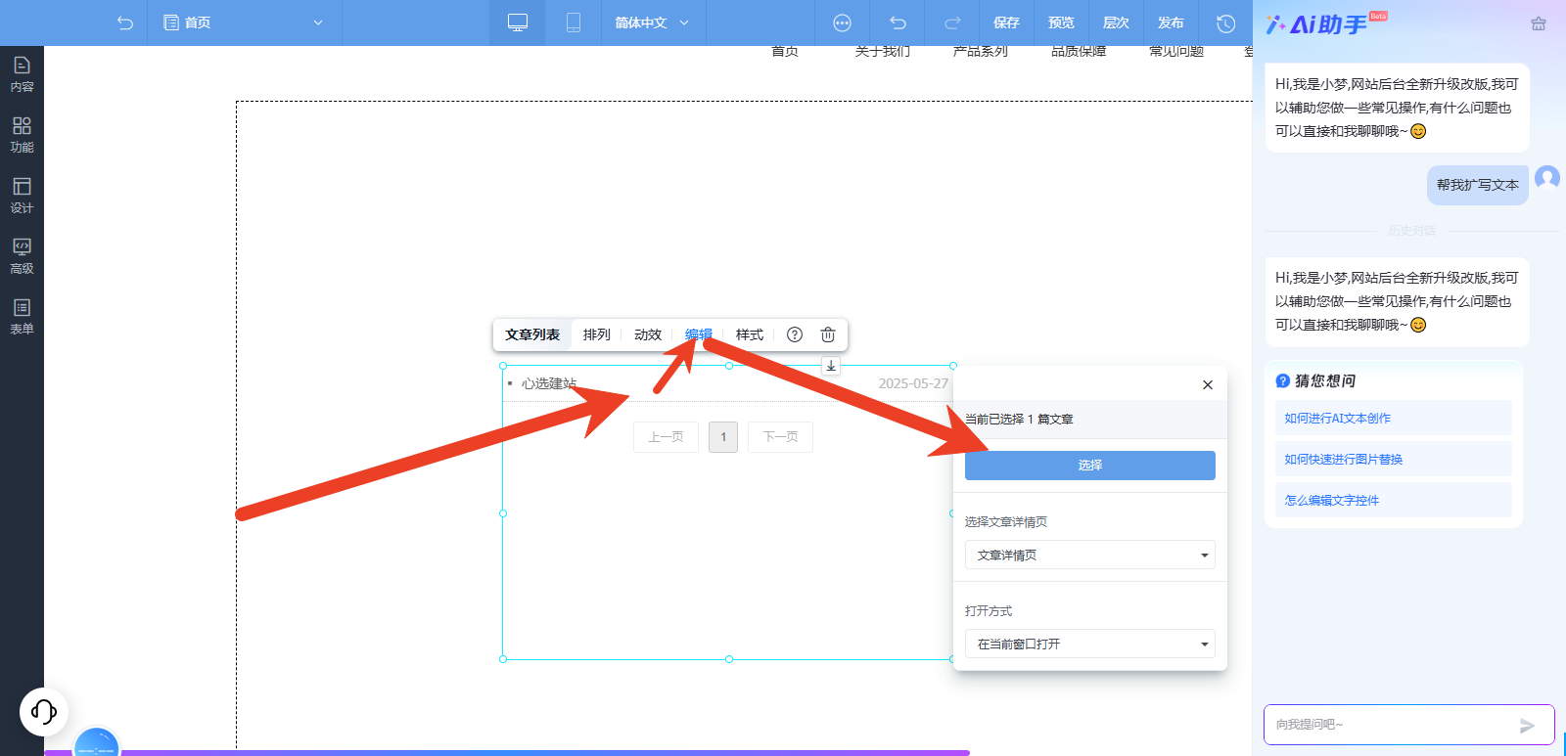The height and width of the screenshot is (756, 1566).
Task: Click the 上一页 pagination button
Action: (667, 437)
